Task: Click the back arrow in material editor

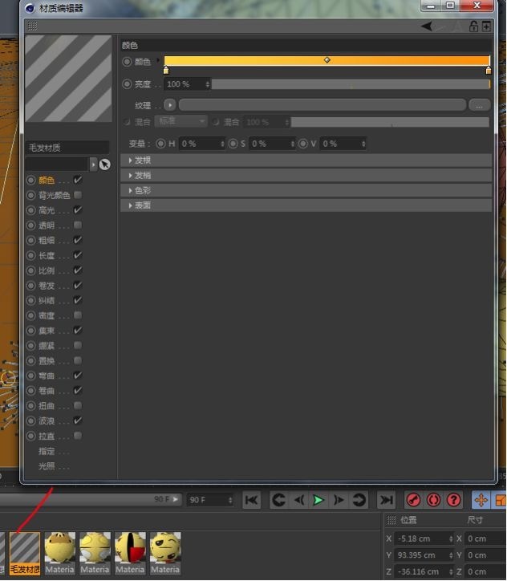Action: pos(427,26)
